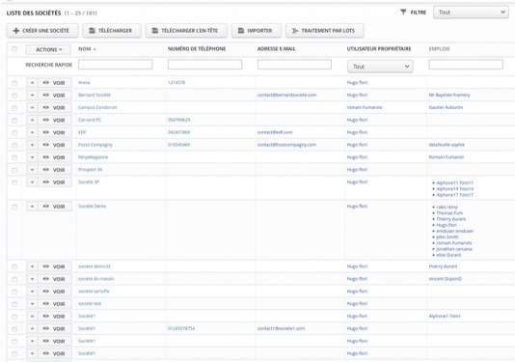Open employee Jonathan caruana link
Viewport: 515px width, 362px height.
454,249
